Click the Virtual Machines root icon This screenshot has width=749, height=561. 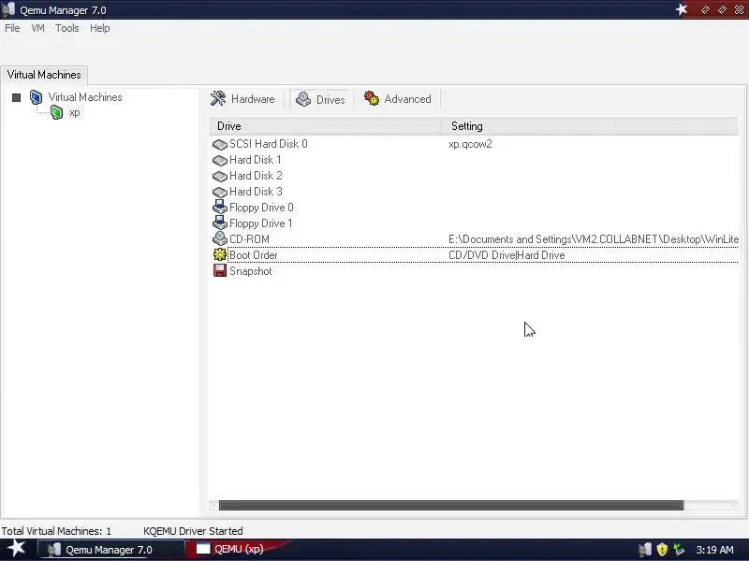click(x=37, y=97)
